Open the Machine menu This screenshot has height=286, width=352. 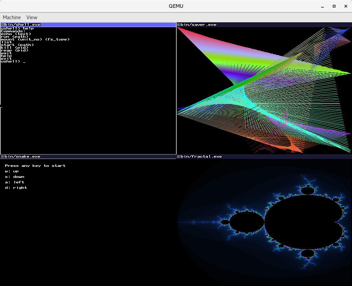coord(12,17)
